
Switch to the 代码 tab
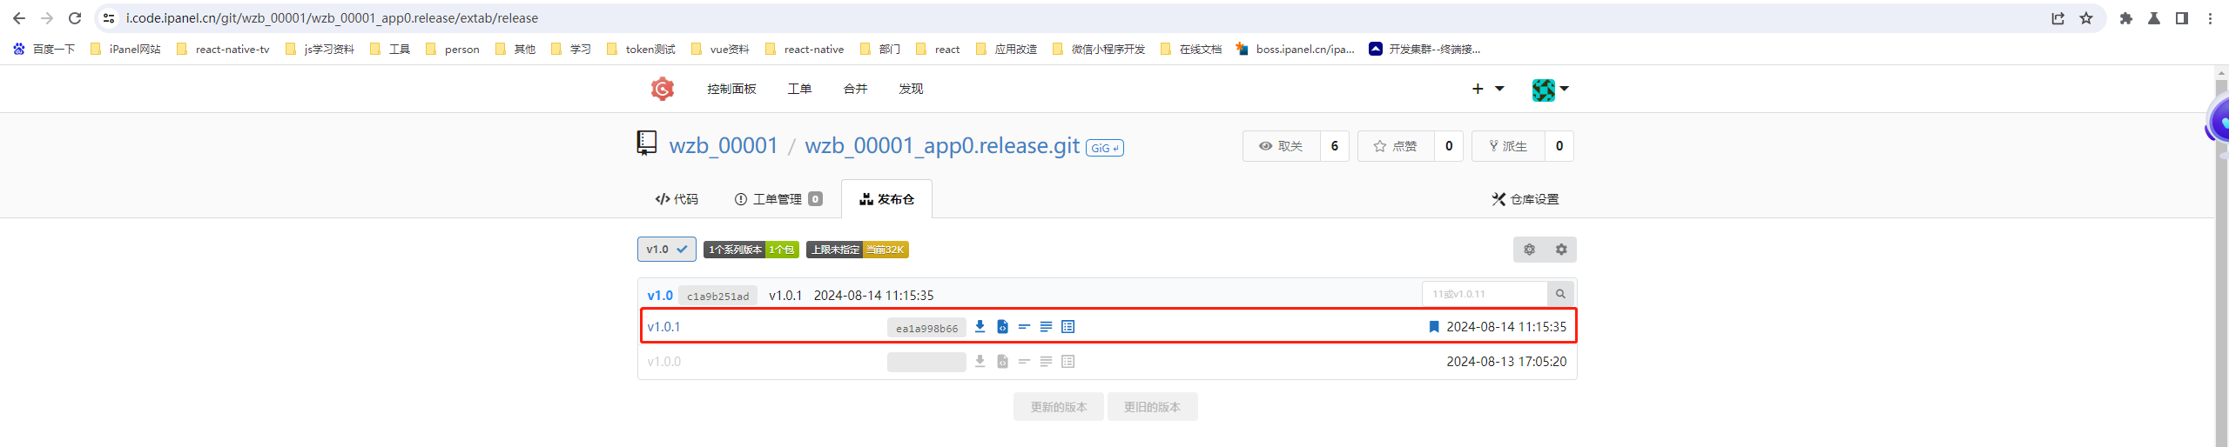coord(677,199)
